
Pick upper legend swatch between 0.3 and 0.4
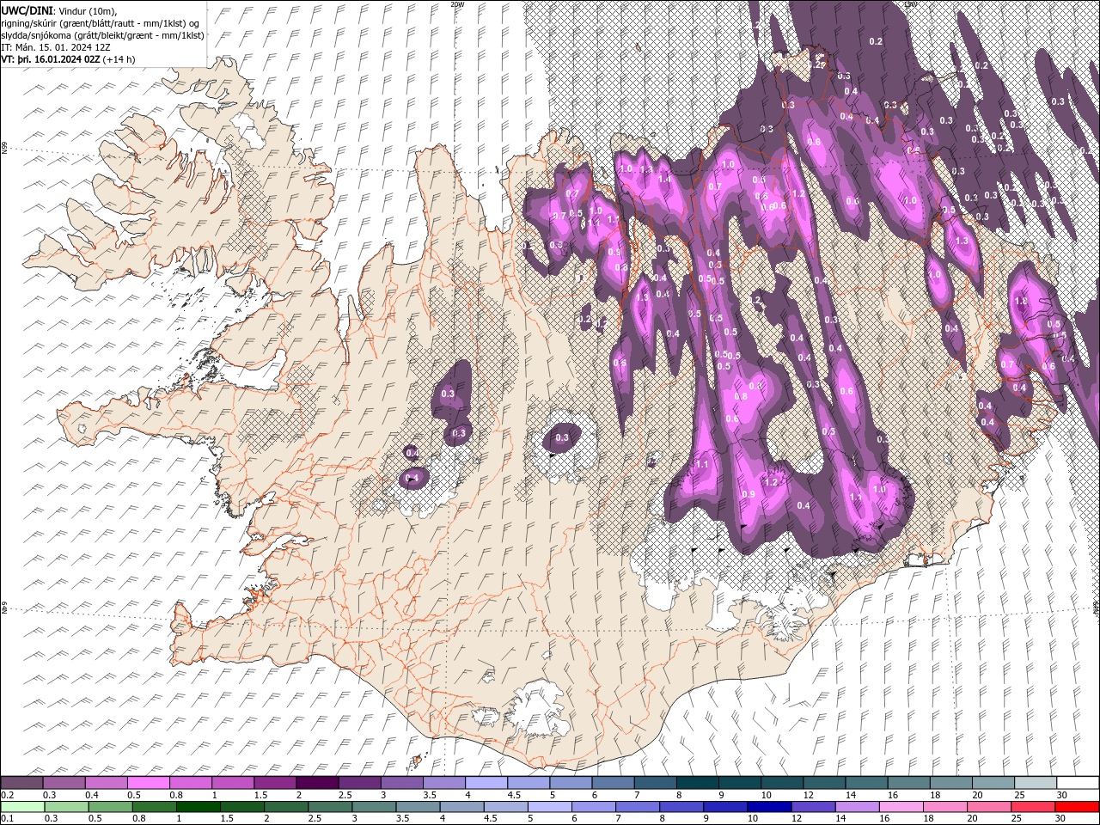tap(64, 782)
